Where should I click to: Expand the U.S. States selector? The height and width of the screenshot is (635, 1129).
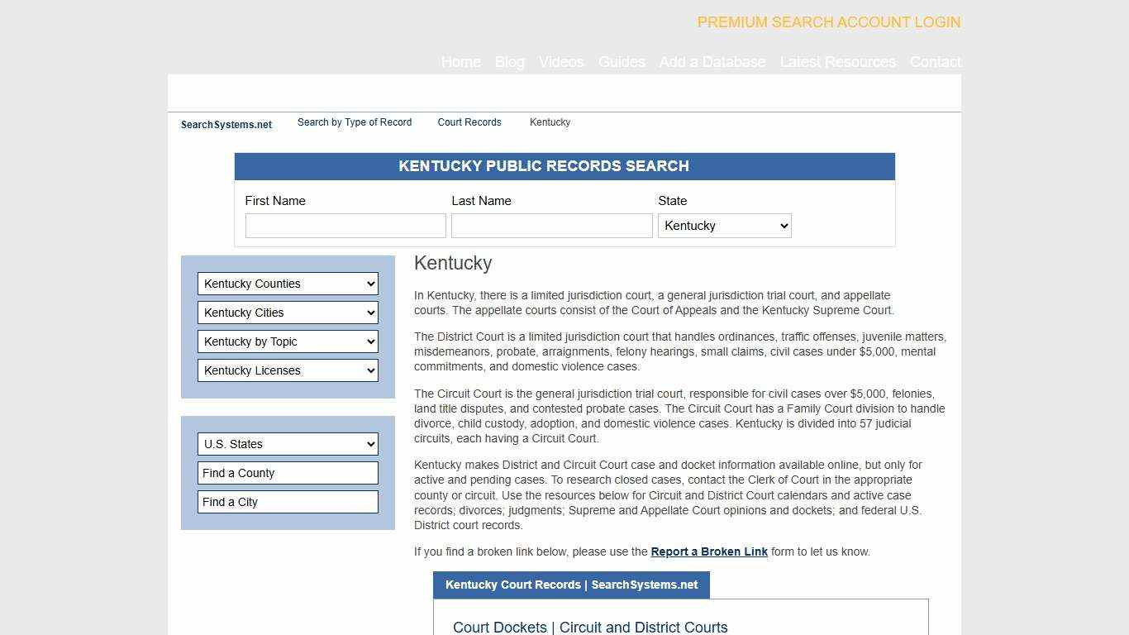click(287, 444)
